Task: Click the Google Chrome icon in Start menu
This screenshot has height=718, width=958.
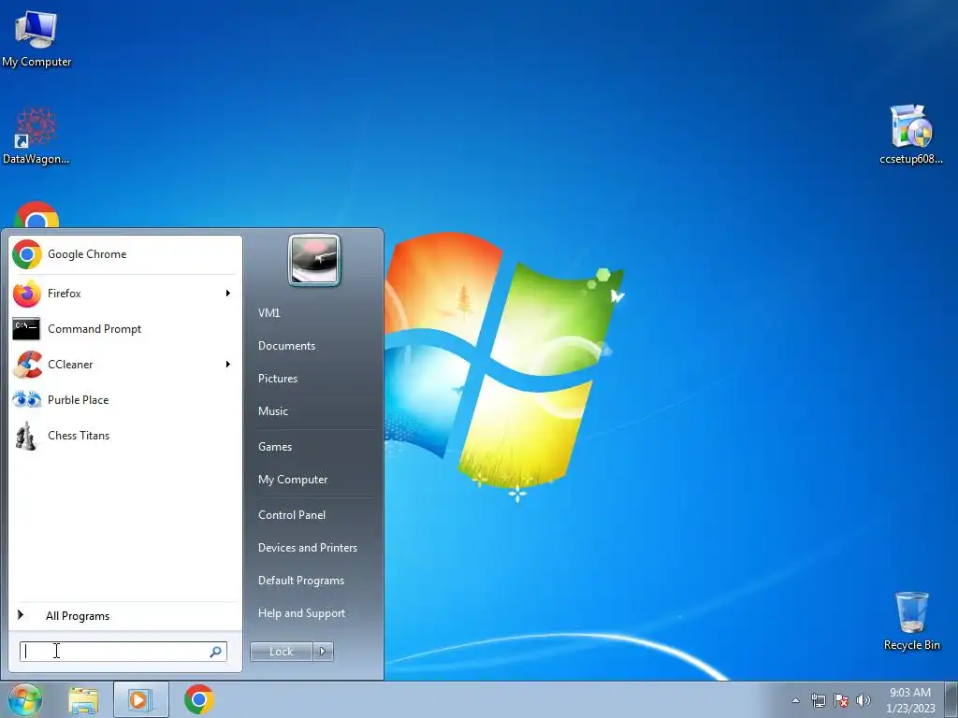Action: [x=27, y=254]
